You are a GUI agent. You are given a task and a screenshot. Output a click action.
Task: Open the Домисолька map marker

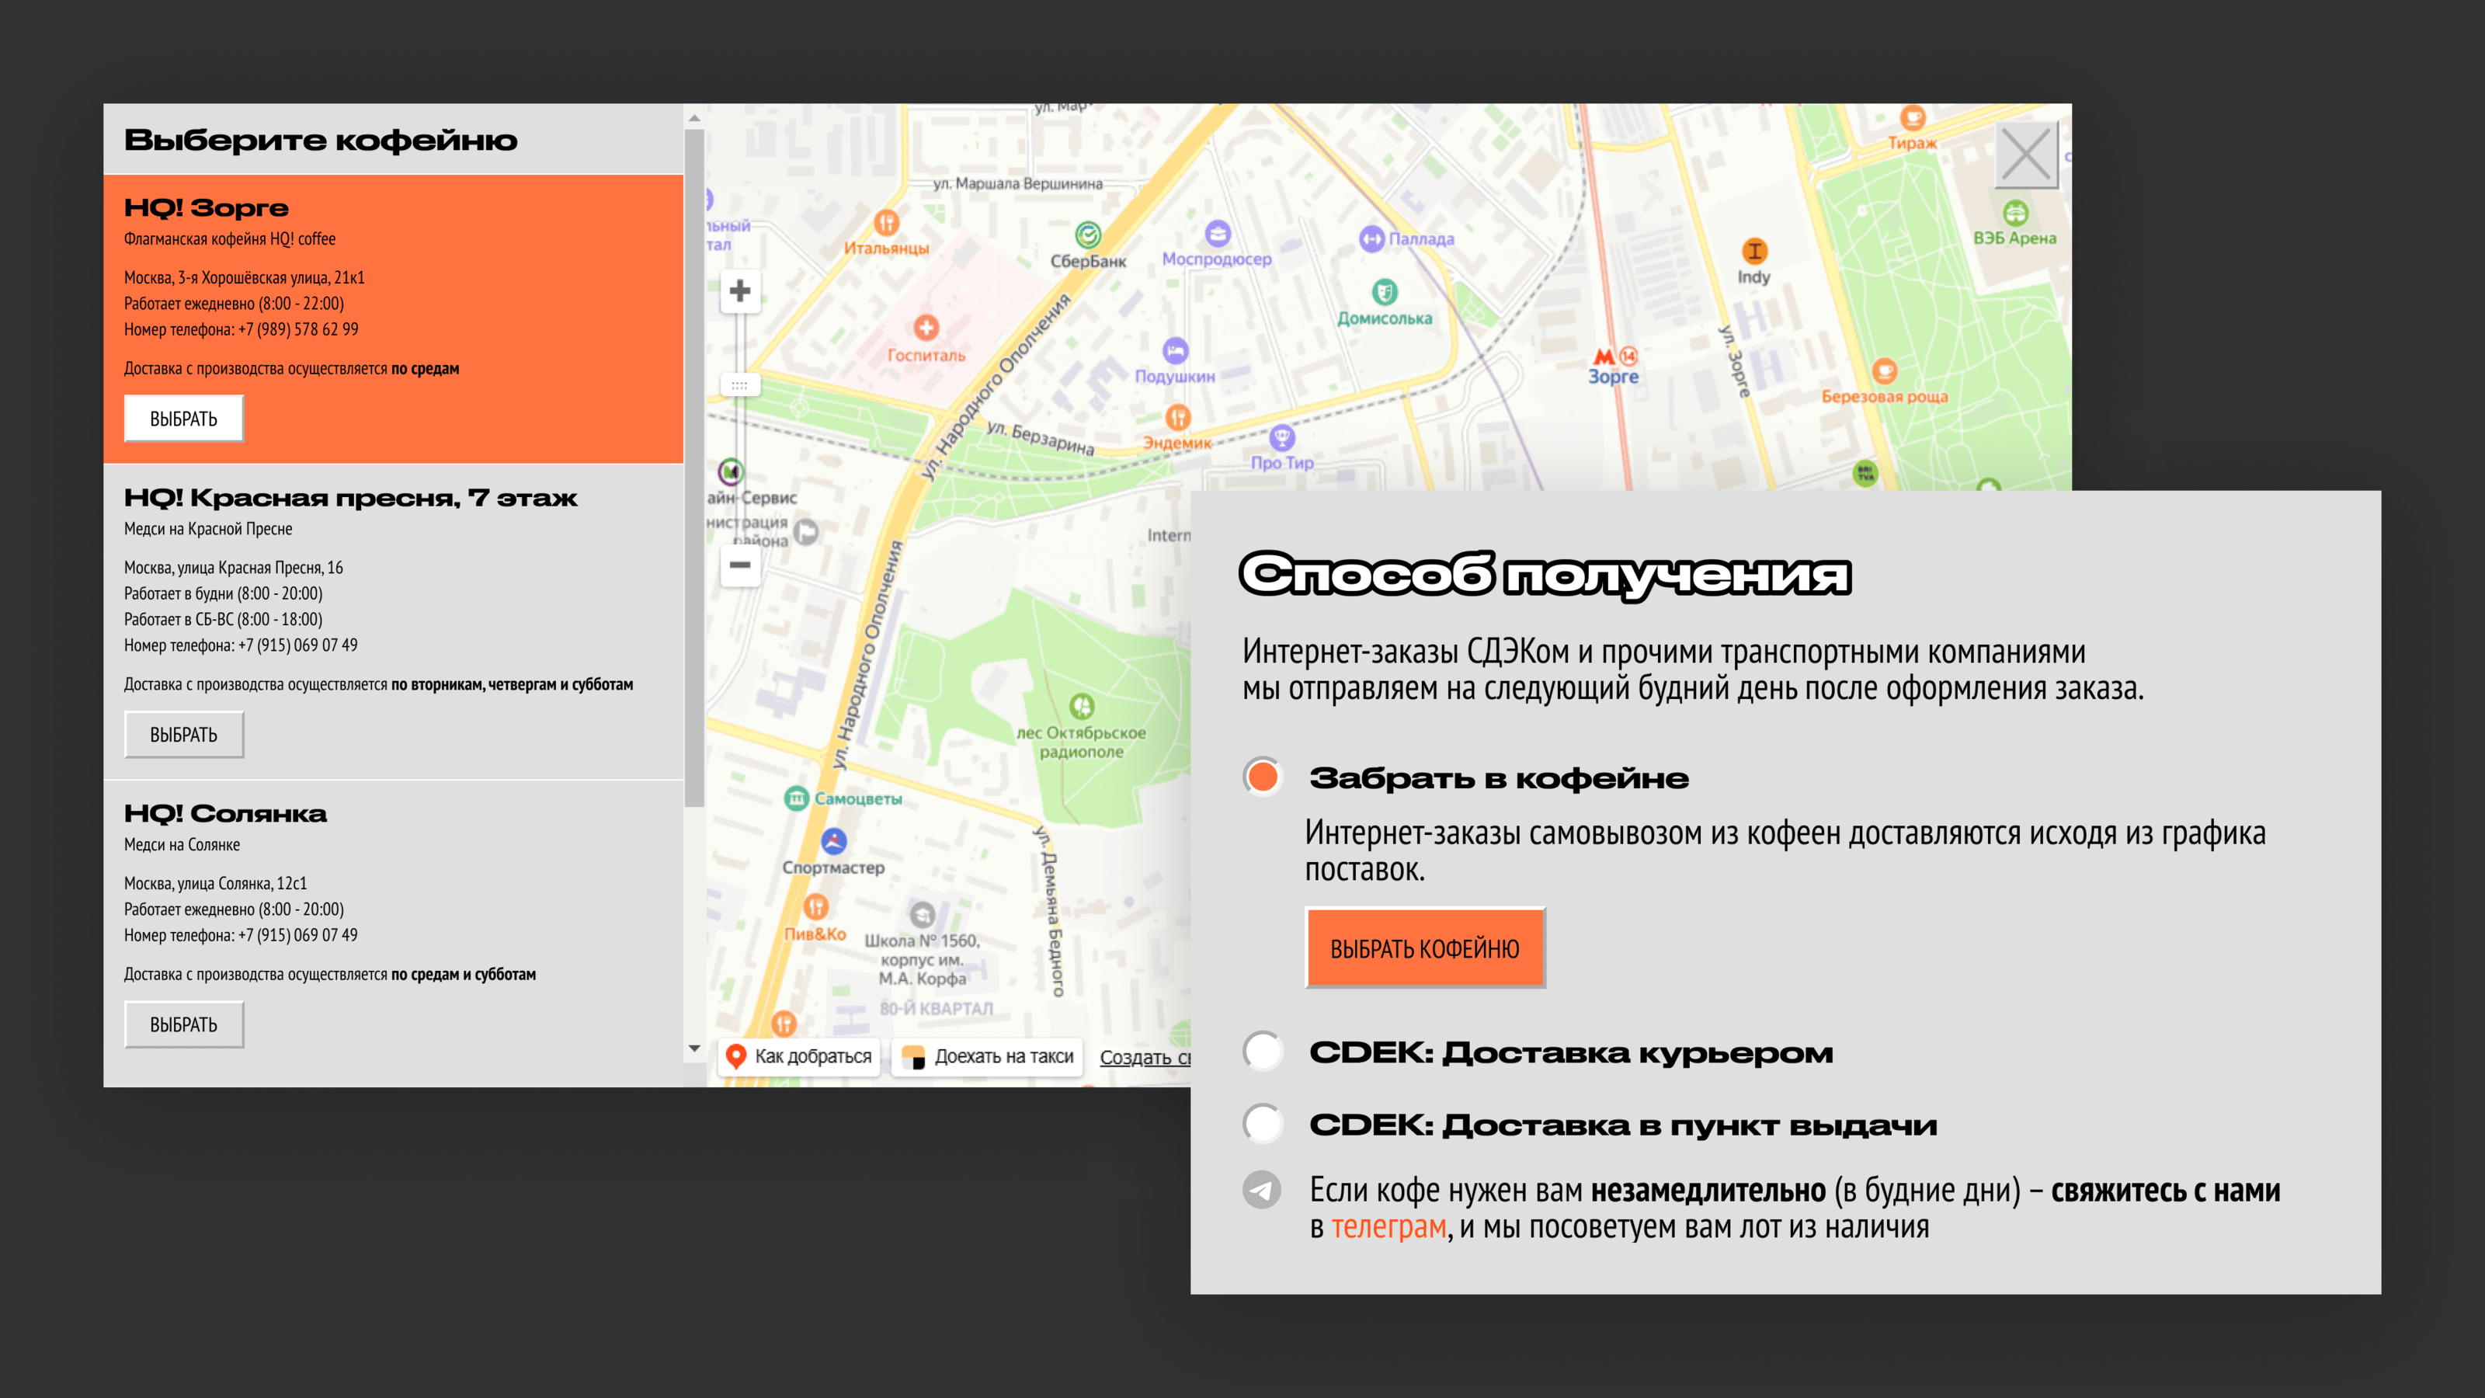(1385, 291)
